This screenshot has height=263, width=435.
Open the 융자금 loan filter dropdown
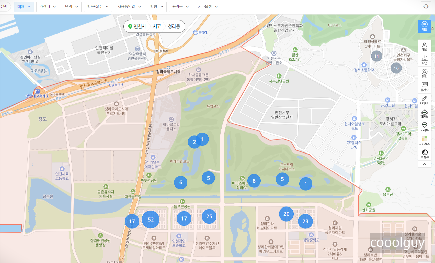point(180,7)
